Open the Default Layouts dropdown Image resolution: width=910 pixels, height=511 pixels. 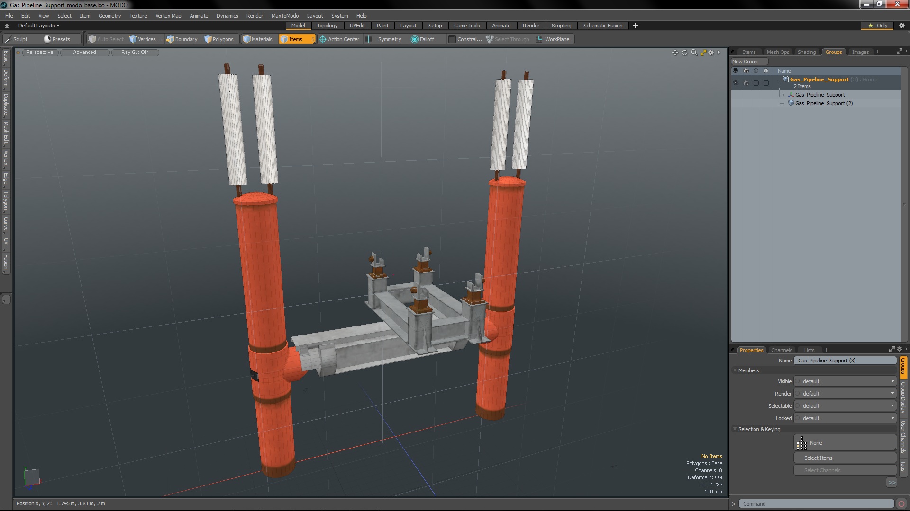coord(39,26)
